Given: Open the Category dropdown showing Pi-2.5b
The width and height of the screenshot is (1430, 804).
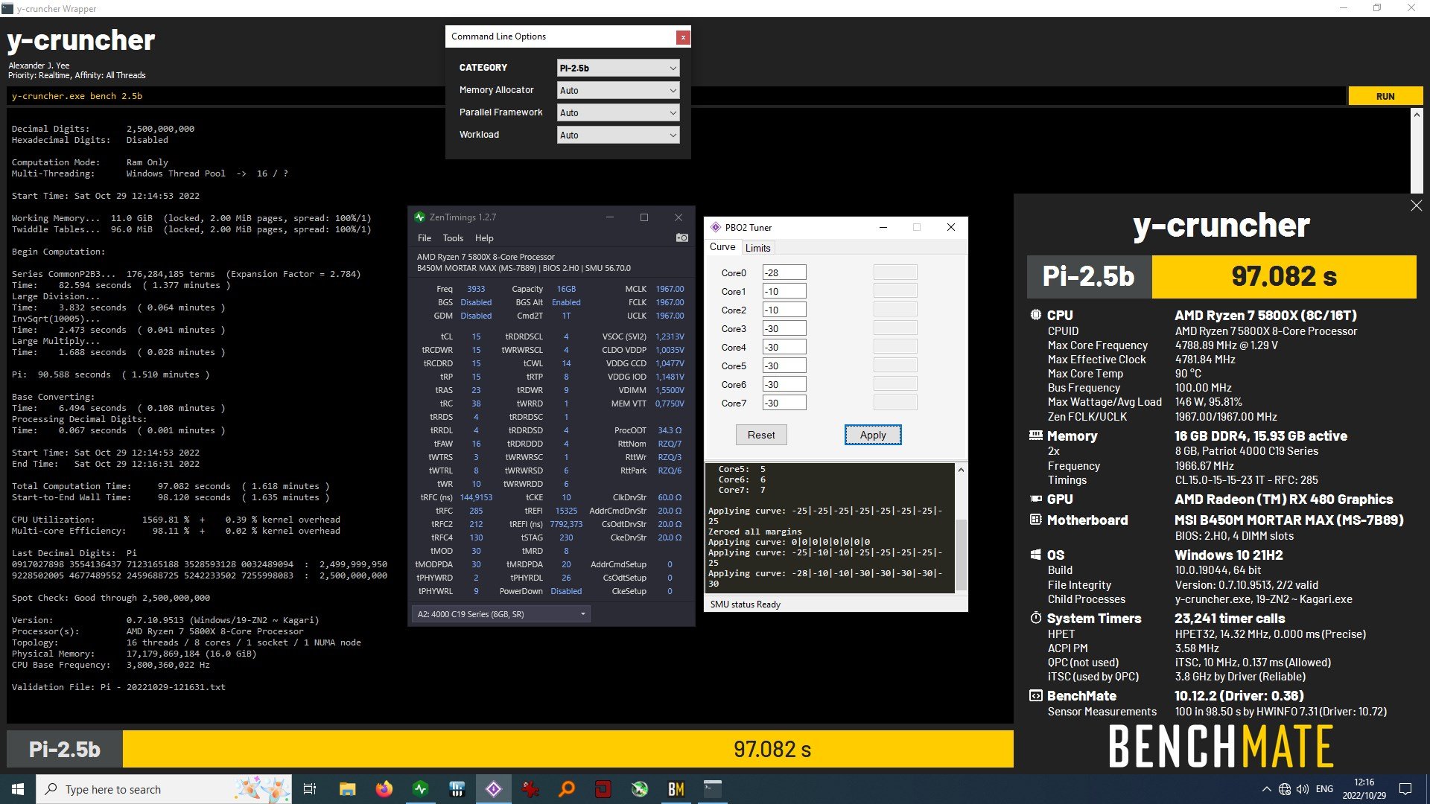Looking at the screenshot, I should tap(618, 68).
